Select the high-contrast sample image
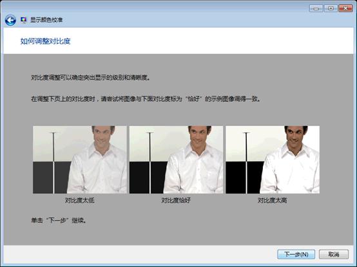 click(273, 160)
